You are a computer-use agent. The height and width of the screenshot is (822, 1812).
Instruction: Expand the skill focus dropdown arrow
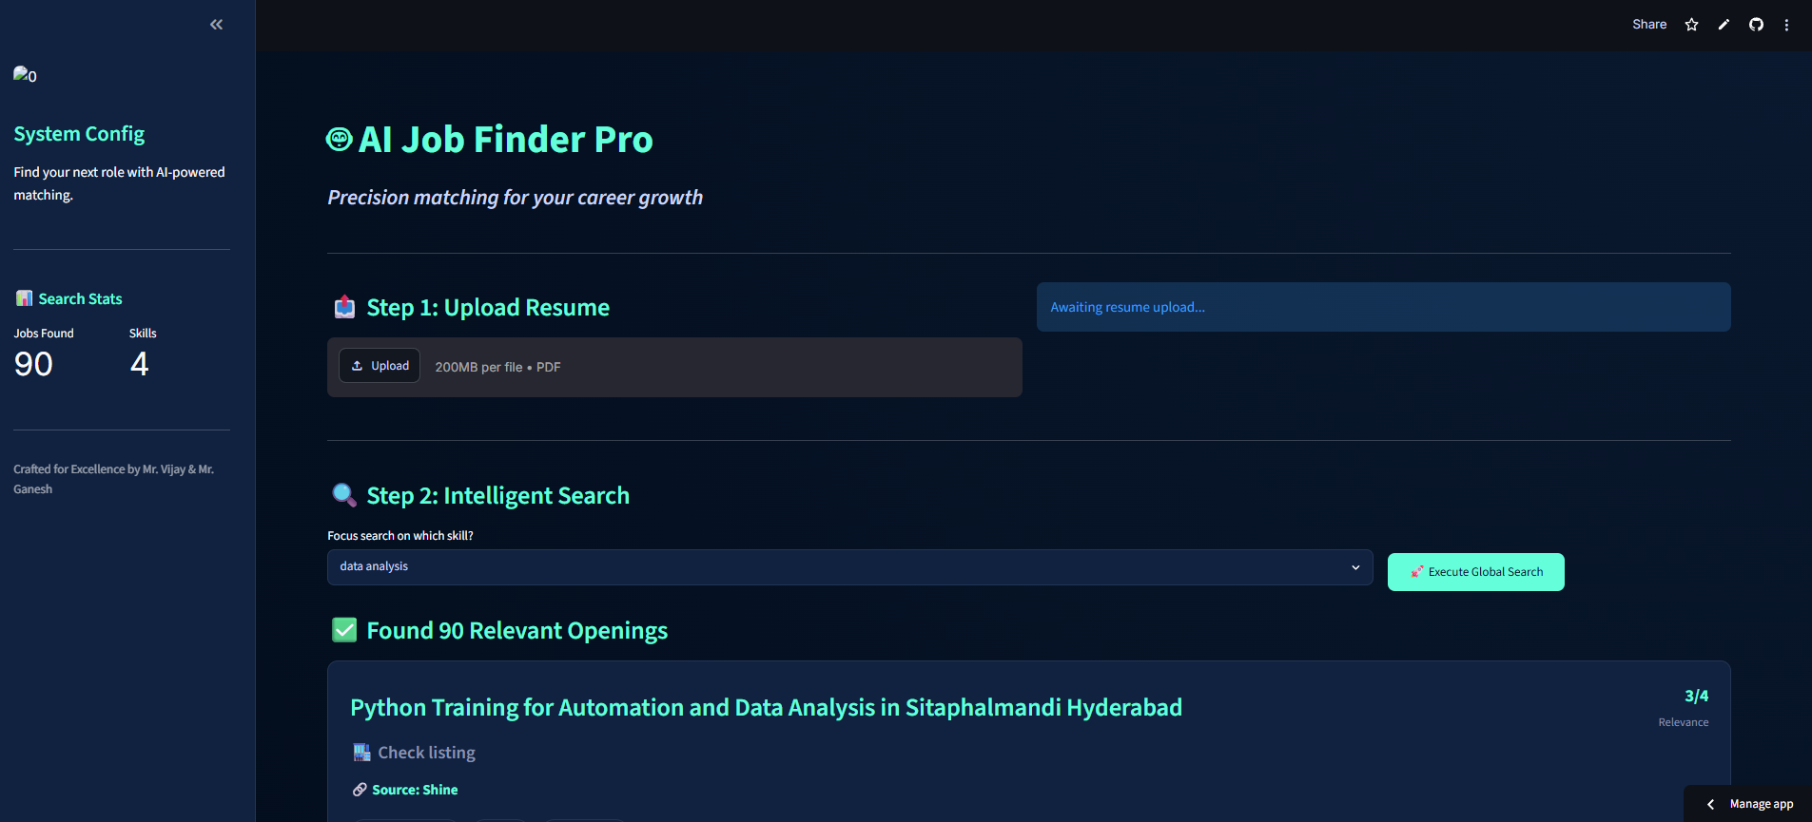click(1355, 567)
